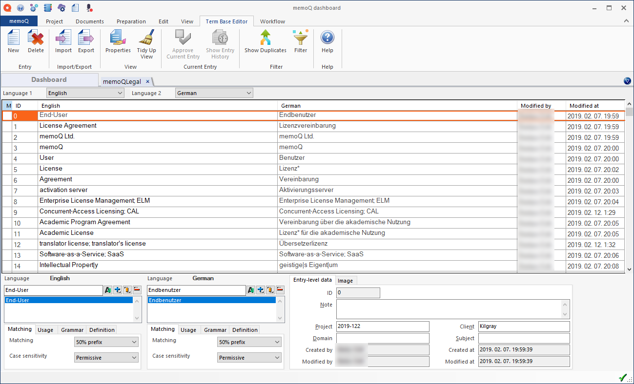Click the document icon in title bar
Image resolution: width=634 pixels, height=384 pixels.
coord(75,8)
